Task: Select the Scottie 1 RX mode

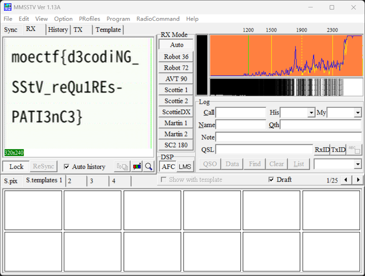Action: (x=176, y=90)
